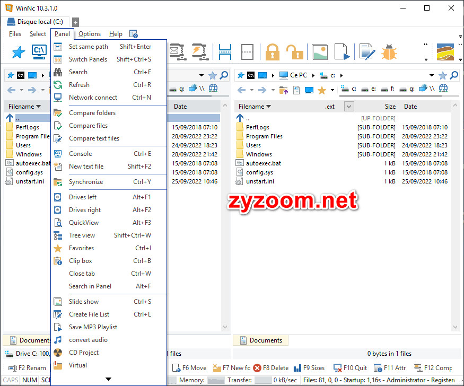Image resolution: width=464 pixels, height=386 pixels.
Task: Click right panel Documents button
Action: pyautogui.click(x=261, y=340)
